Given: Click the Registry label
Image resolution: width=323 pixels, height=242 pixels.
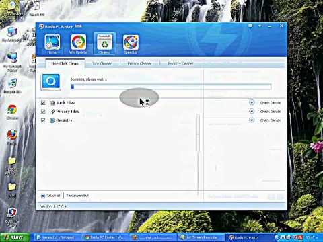Looking at the screenshot, I should 64,120.
